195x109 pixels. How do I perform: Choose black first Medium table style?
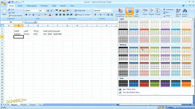[123, 50]
